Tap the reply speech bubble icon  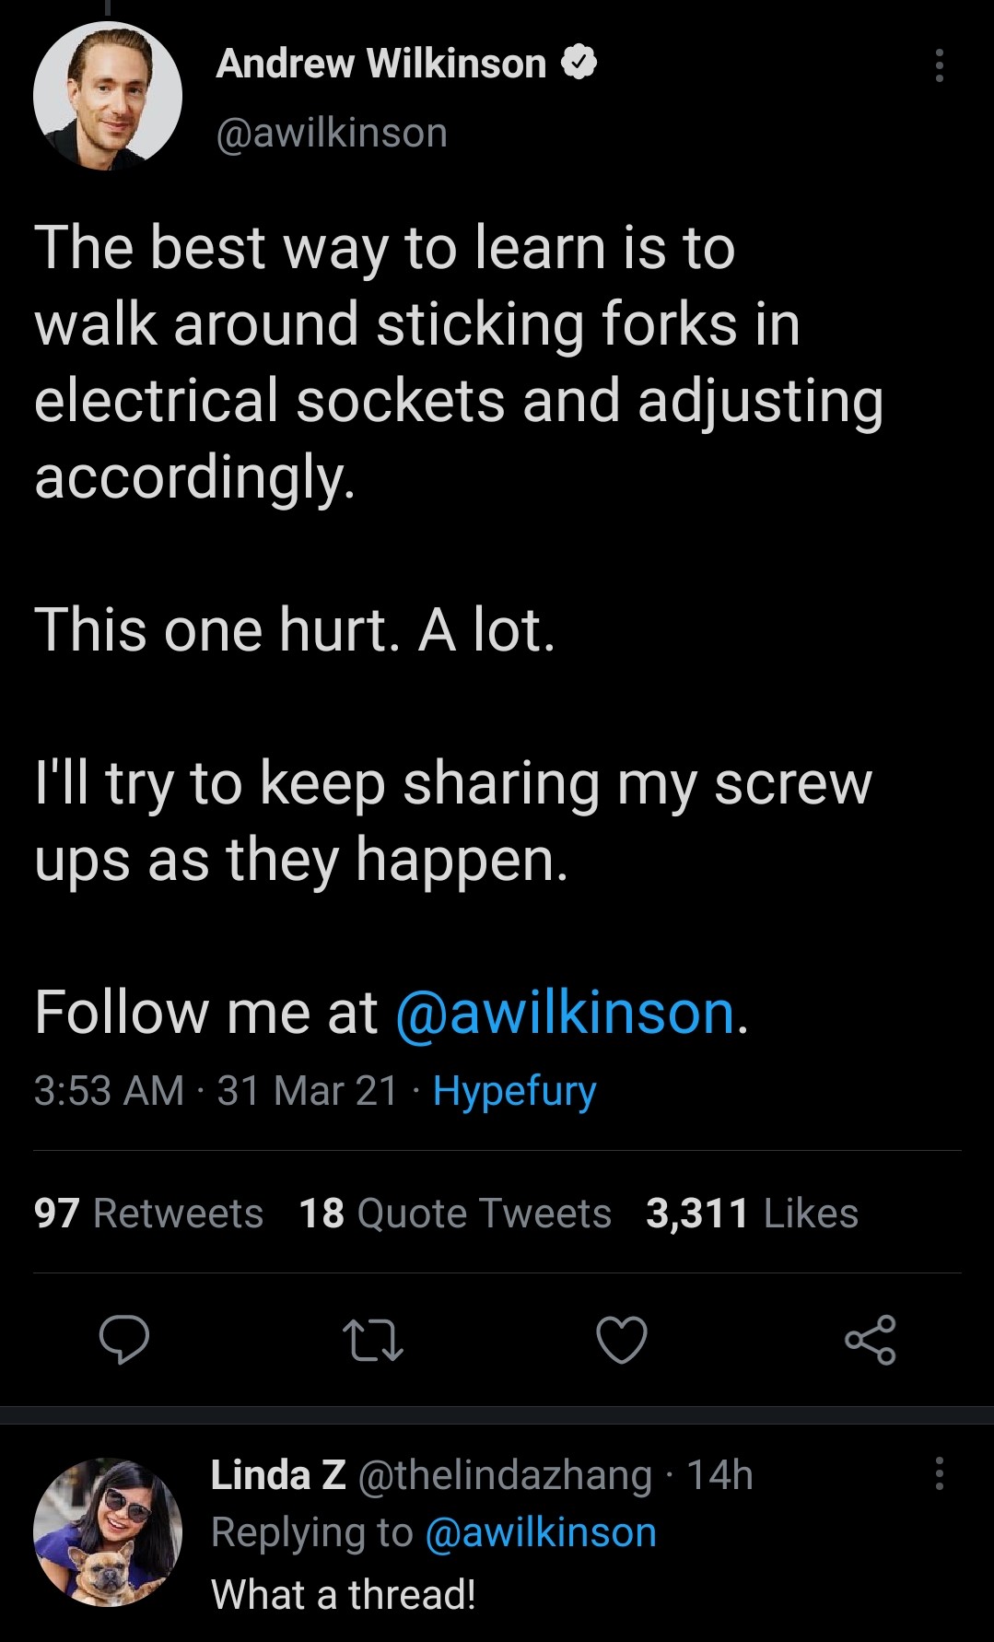pyautogui.click(x=124, y=1340)
